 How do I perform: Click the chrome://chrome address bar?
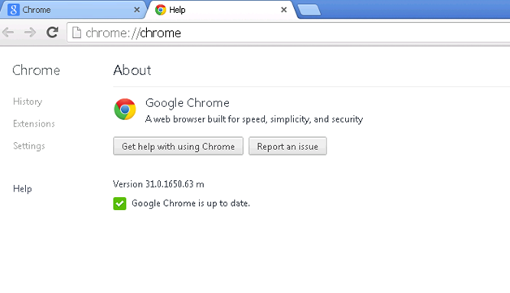point(288,32)
